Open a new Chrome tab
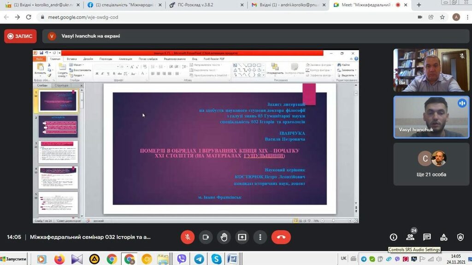Screen dimensions: 472x265 419,5
